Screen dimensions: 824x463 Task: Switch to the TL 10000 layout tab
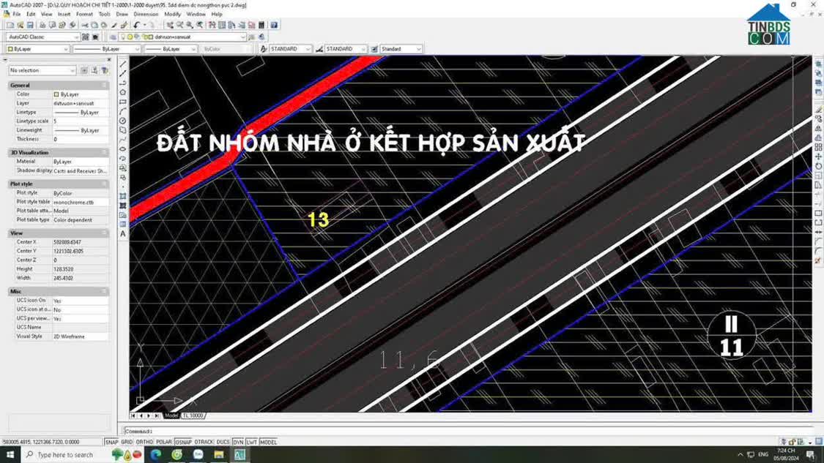point(193,415)
